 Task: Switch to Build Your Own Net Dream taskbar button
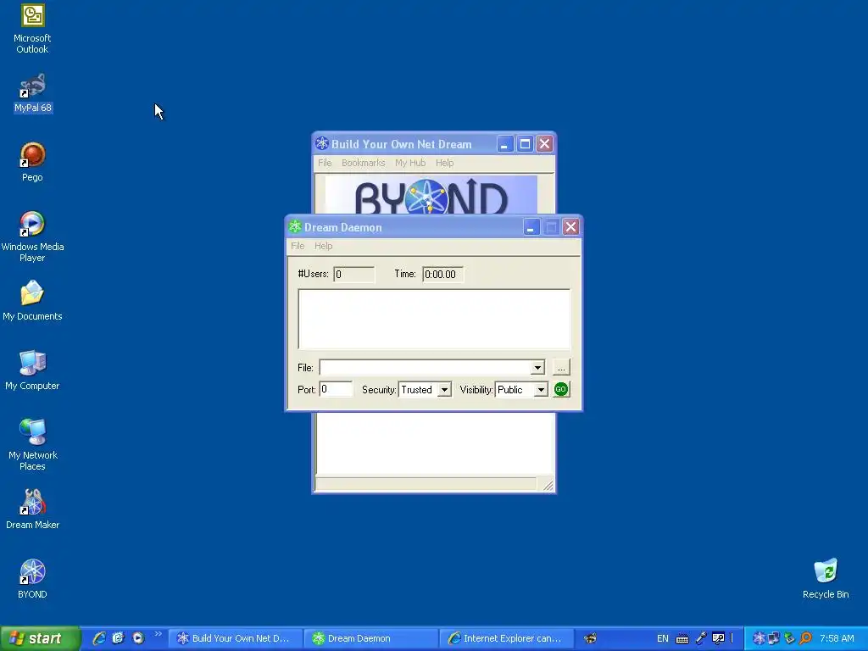pyautogui.click(x=235, y=638)
